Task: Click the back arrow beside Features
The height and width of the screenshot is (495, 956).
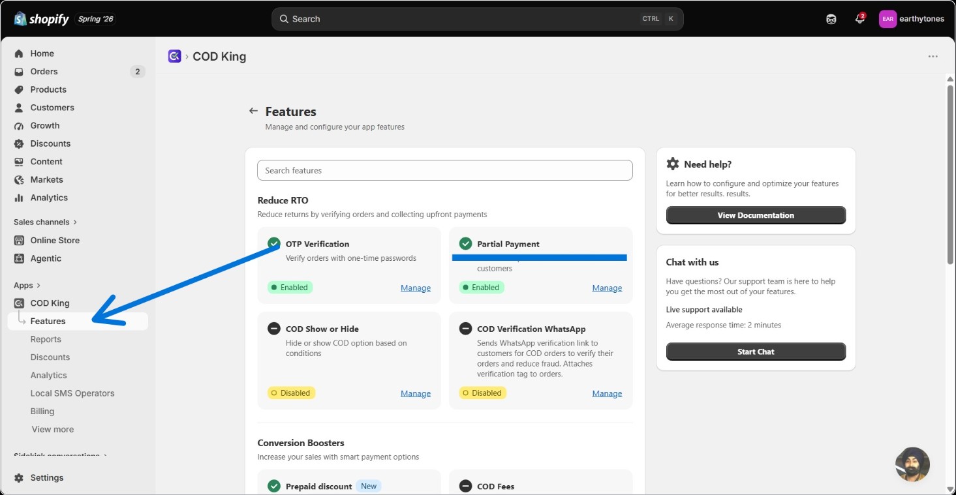Action: (253, 111)
